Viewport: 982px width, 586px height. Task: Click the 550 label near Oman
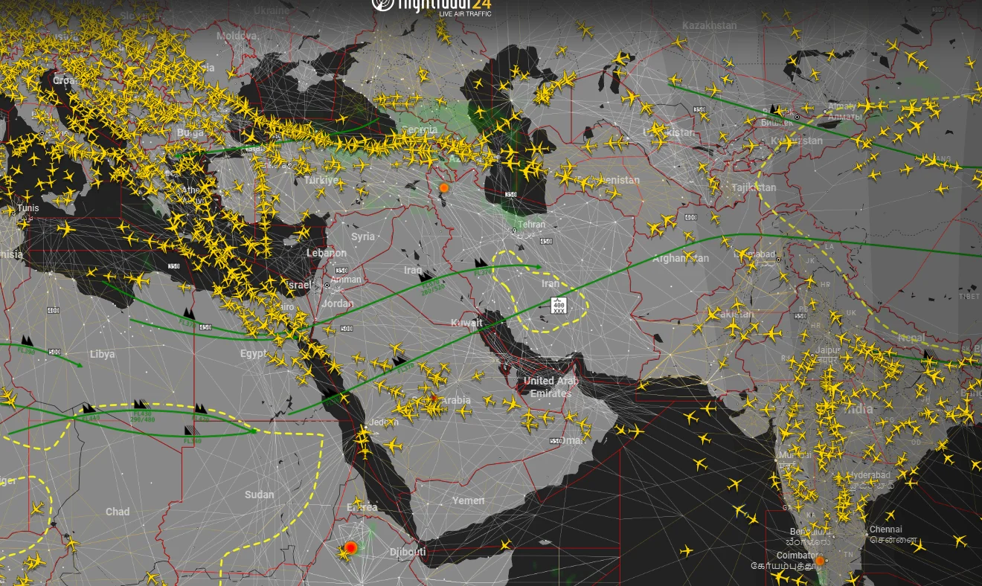coord(556,441)
